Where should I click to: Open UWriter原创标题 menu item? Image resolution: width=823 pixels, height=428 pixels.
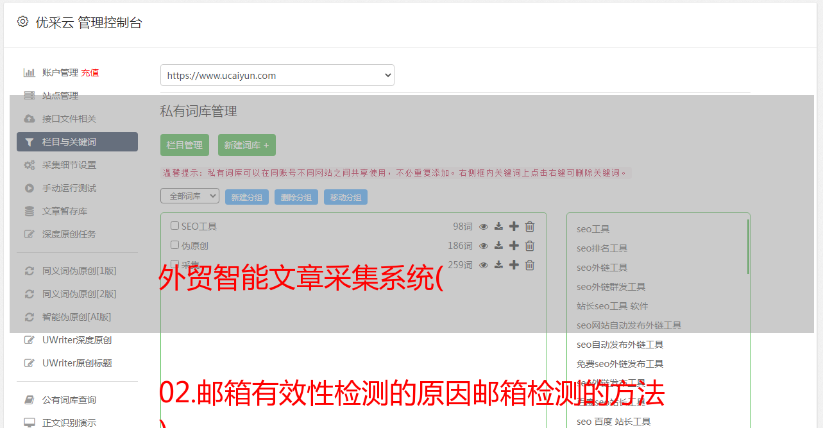coord(77,363)
